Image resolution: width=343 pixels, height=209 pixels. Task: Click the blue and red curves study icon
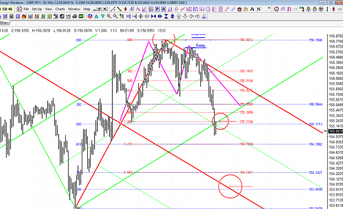click(283, 9)
